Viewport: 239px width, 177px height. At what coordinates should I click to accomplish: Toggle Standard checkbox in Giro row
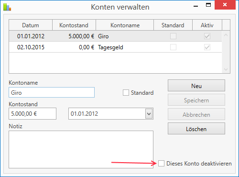(x=173, y=36)
